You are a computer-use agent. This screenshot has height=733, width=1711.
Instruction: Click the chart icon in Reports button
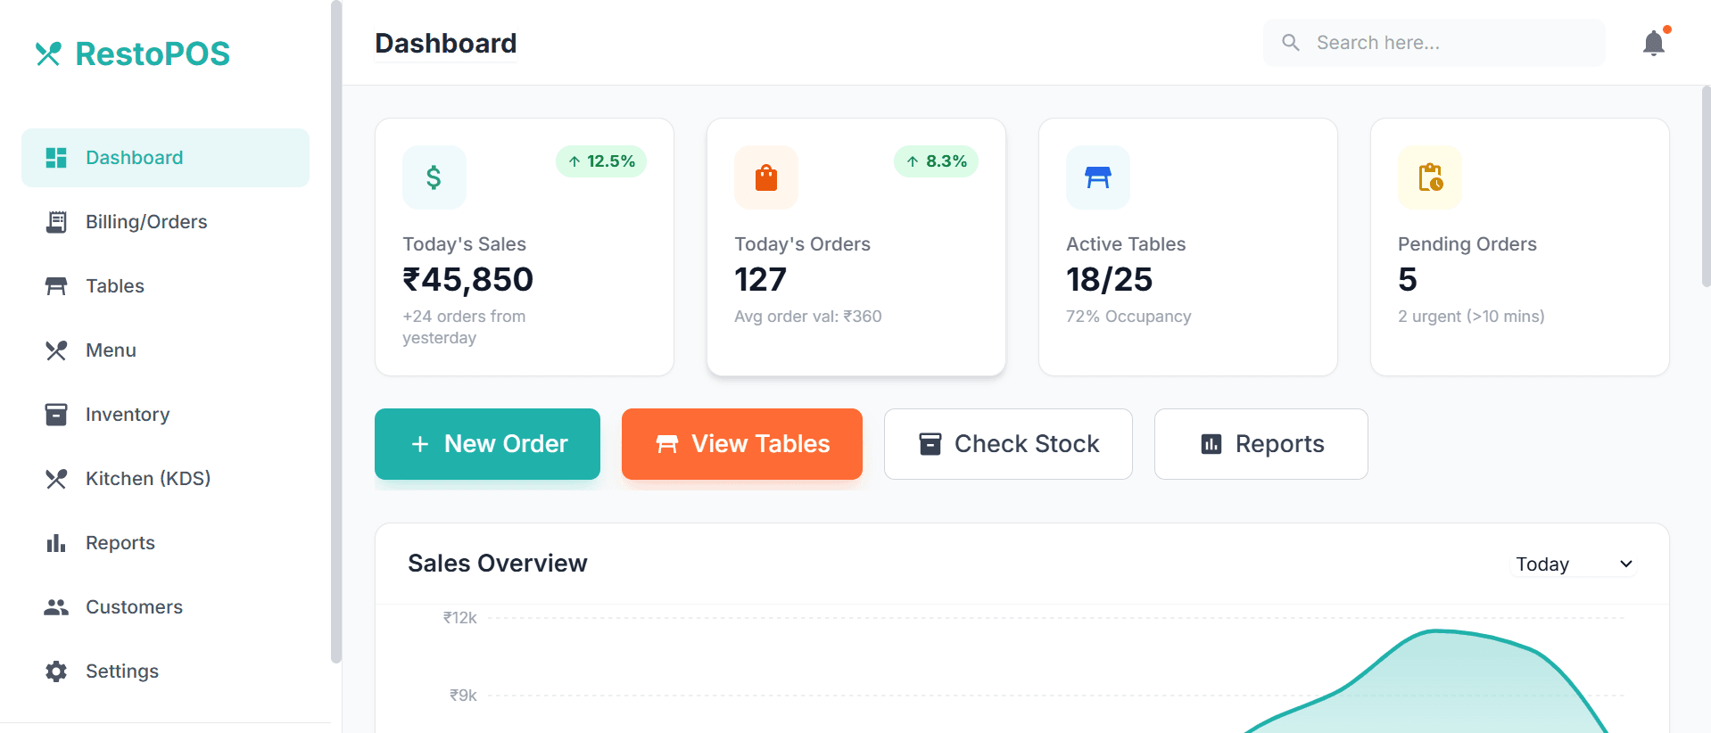tap(1211, 444)
